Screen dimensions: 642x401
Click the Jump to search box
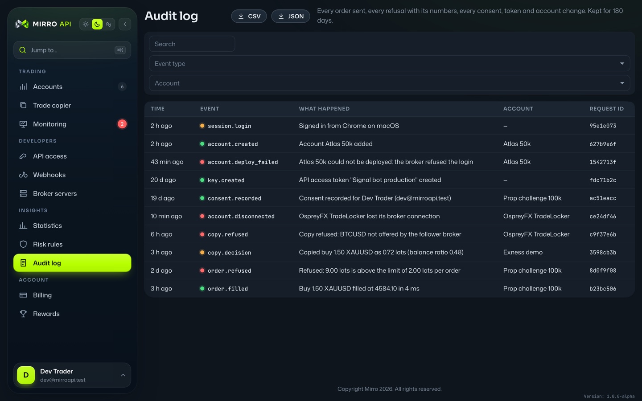tap(72, 50)
